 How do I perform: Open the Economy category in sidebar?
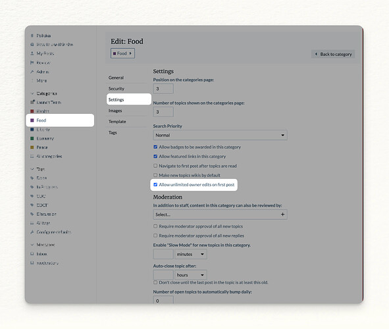pyautogui.click(x=45, y=138)
